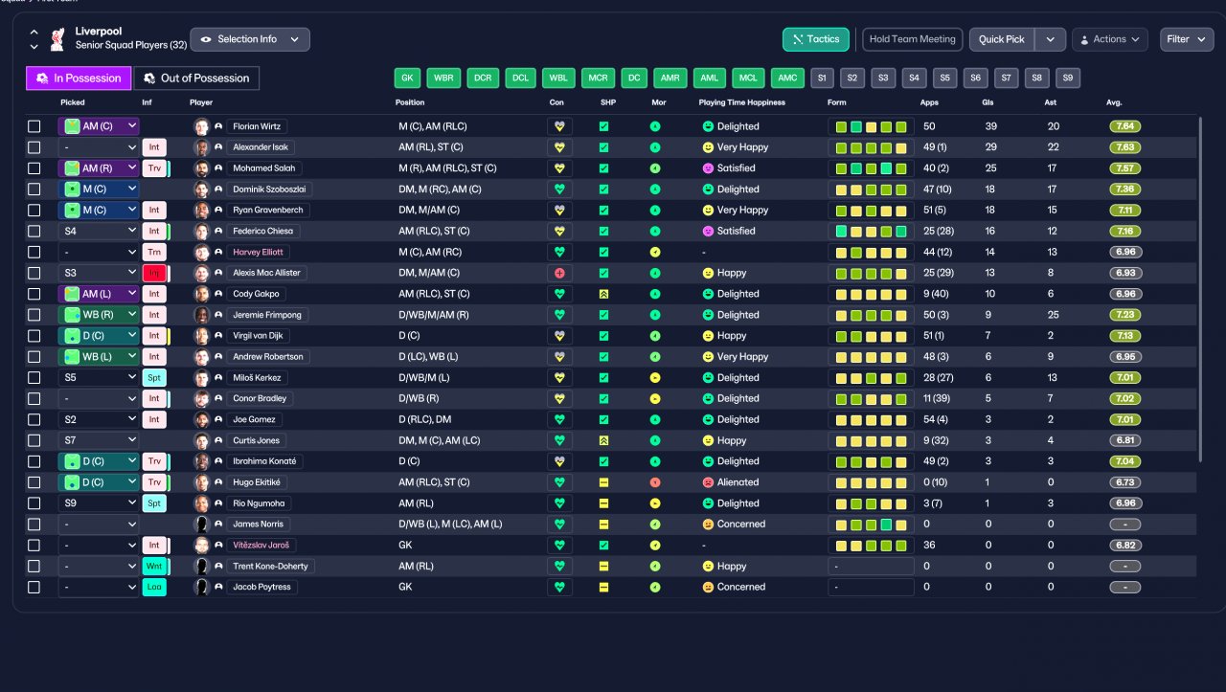Screen dimensions: 1226x692
Task: Click Florian Wirtz 7.64 average rating
Action: click(x=1125, y=126)
